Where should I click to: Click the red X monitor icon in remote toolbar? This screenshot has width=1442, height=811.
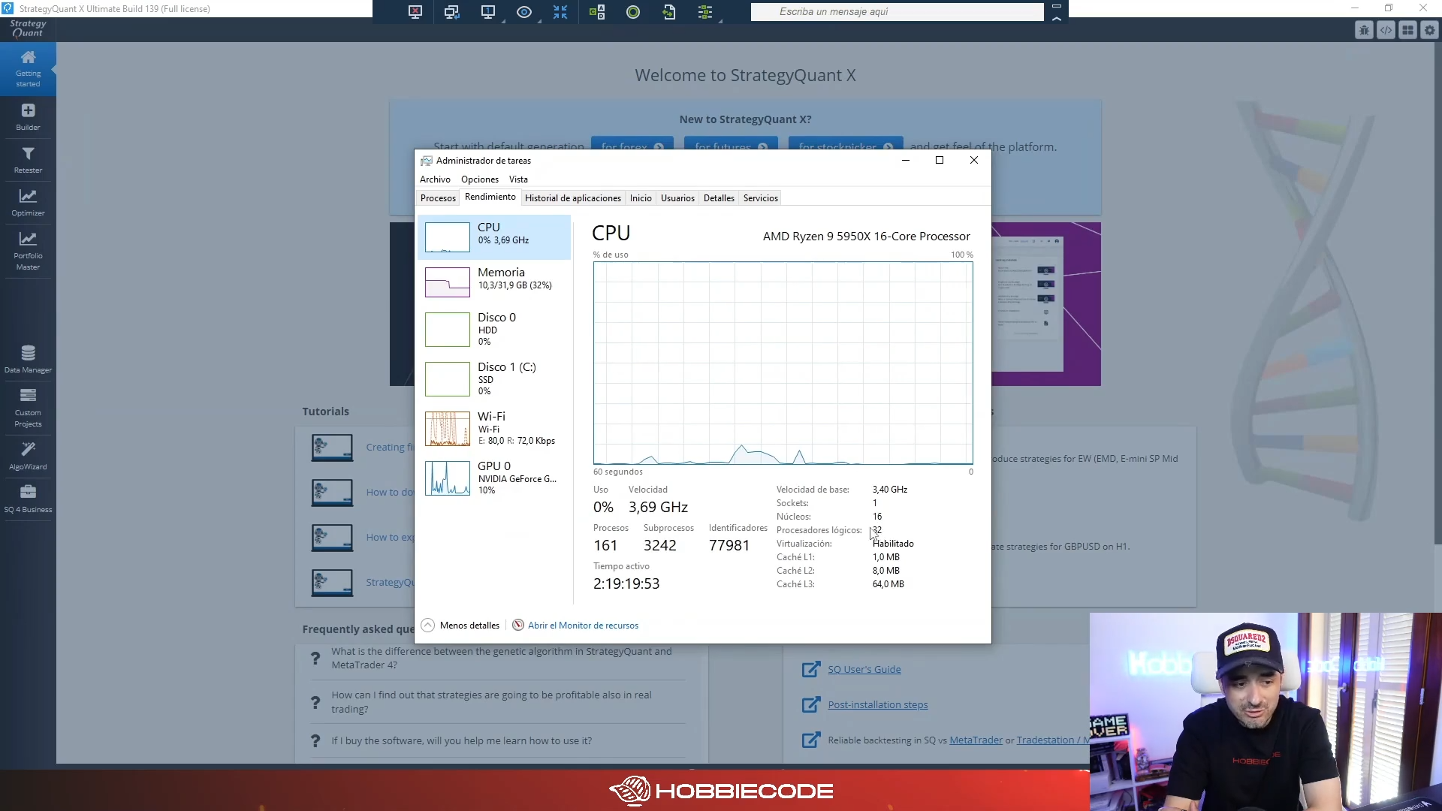pyautogui.click(x=415, y=12)
